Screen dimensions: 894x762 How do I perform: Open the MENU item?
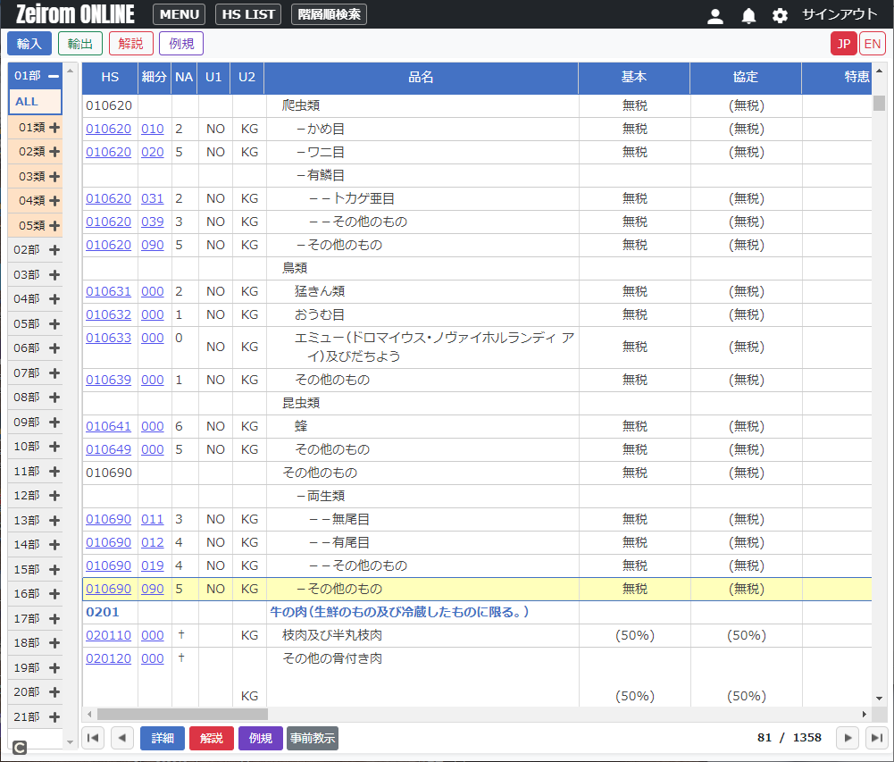(179, 14)
